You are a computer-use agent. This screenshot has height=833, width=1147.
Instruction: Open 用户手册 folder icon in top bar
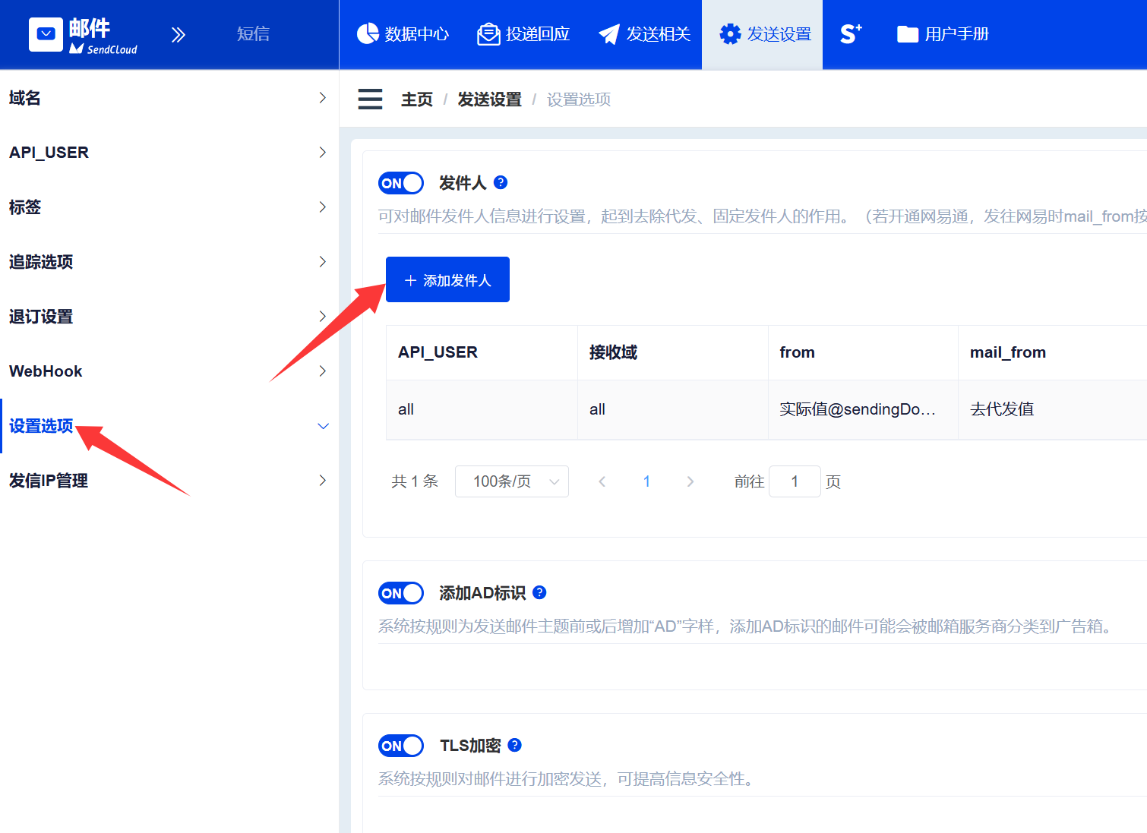point(907,34)
